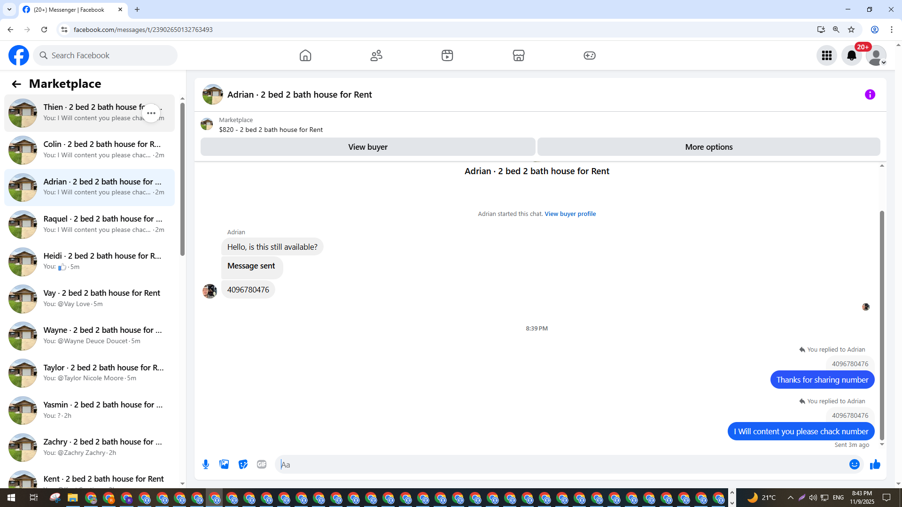Click the $820 listing title text
This screenshot has width=902, height=507.
click(x=271, y=130)
